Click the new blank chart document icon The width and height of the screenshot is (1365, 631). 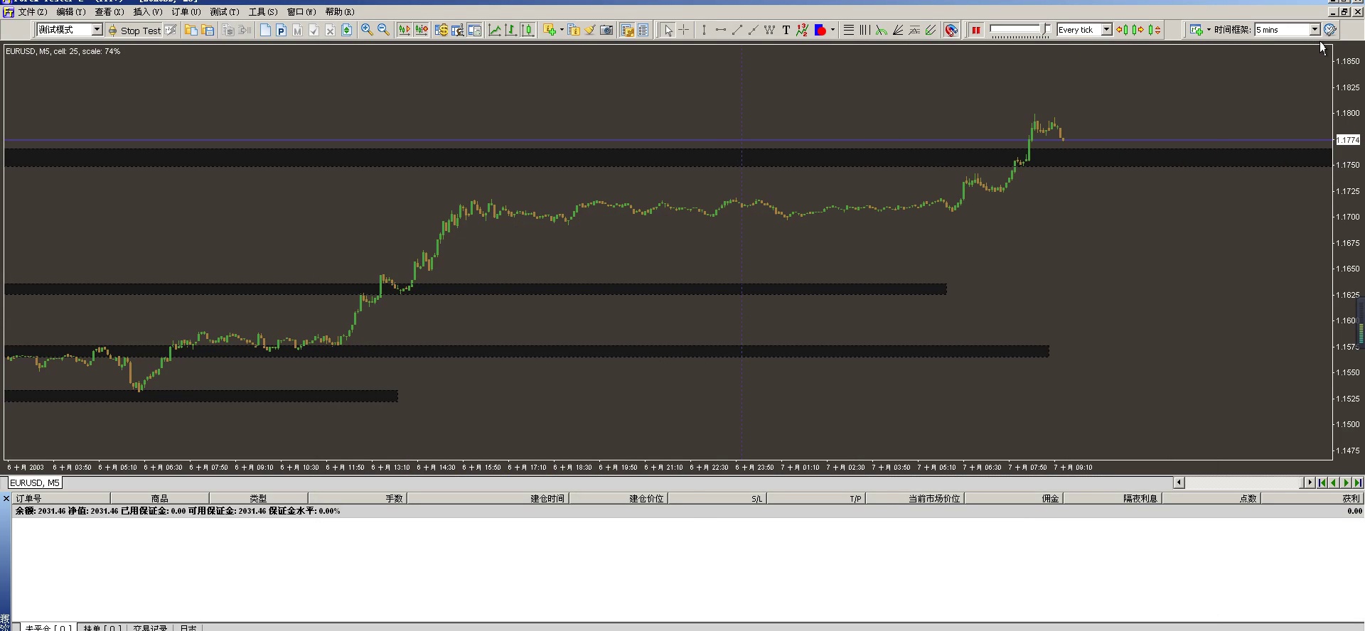pos(265,30)
